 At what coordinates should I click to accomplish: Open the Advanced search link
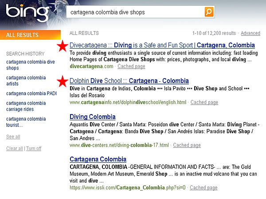click(x=250, y=33)
